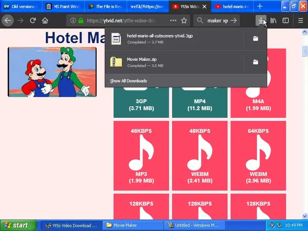Download the 48KBPS WEBM (2.41 MB)
The width and height of the screenshot is (308, 231).
[199, 156]
